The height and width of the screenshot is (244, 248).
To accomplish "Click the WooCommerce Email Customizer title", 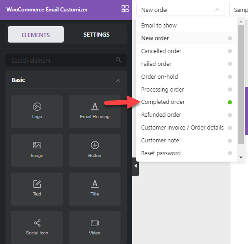I will coord(47,10).
